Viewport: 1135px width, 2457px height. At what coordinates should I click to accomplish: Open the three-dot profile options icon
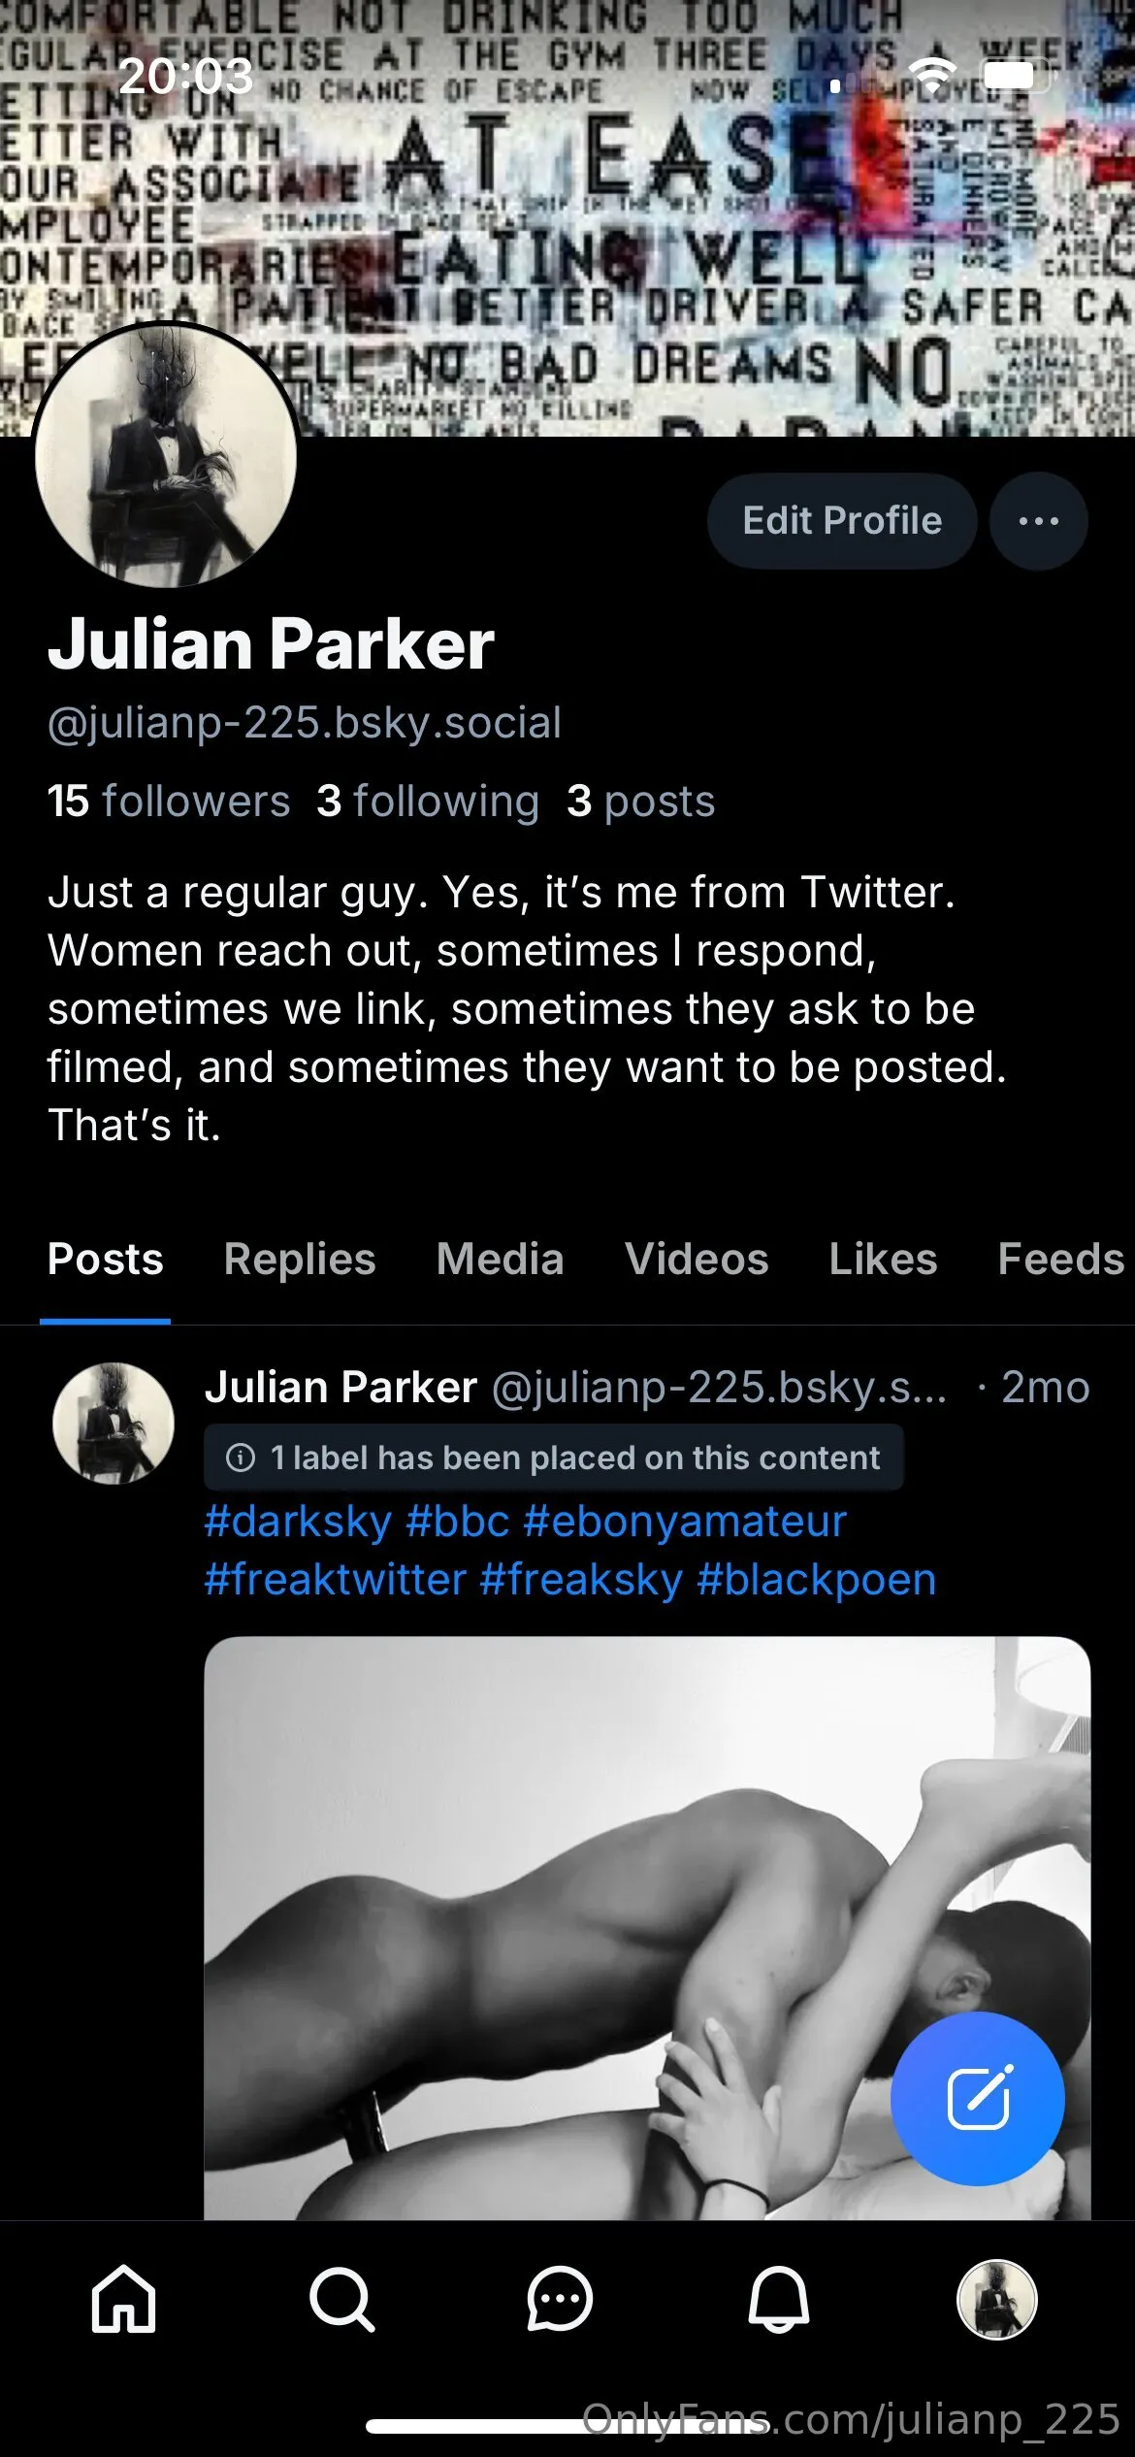pos(1037,521)
